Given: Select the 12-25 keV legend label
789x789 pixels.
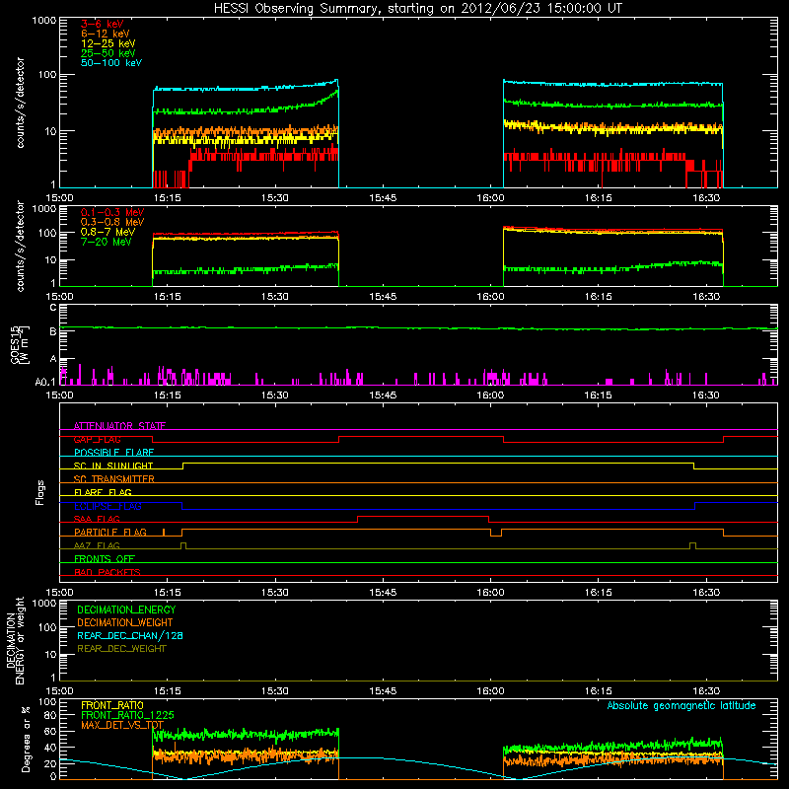Looking at the screenshot, I should tap(108, 43).
